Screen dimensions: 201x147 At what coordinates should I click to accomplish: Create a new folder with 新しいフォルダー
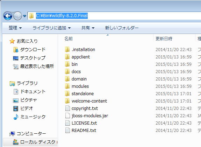pos(122,28)
